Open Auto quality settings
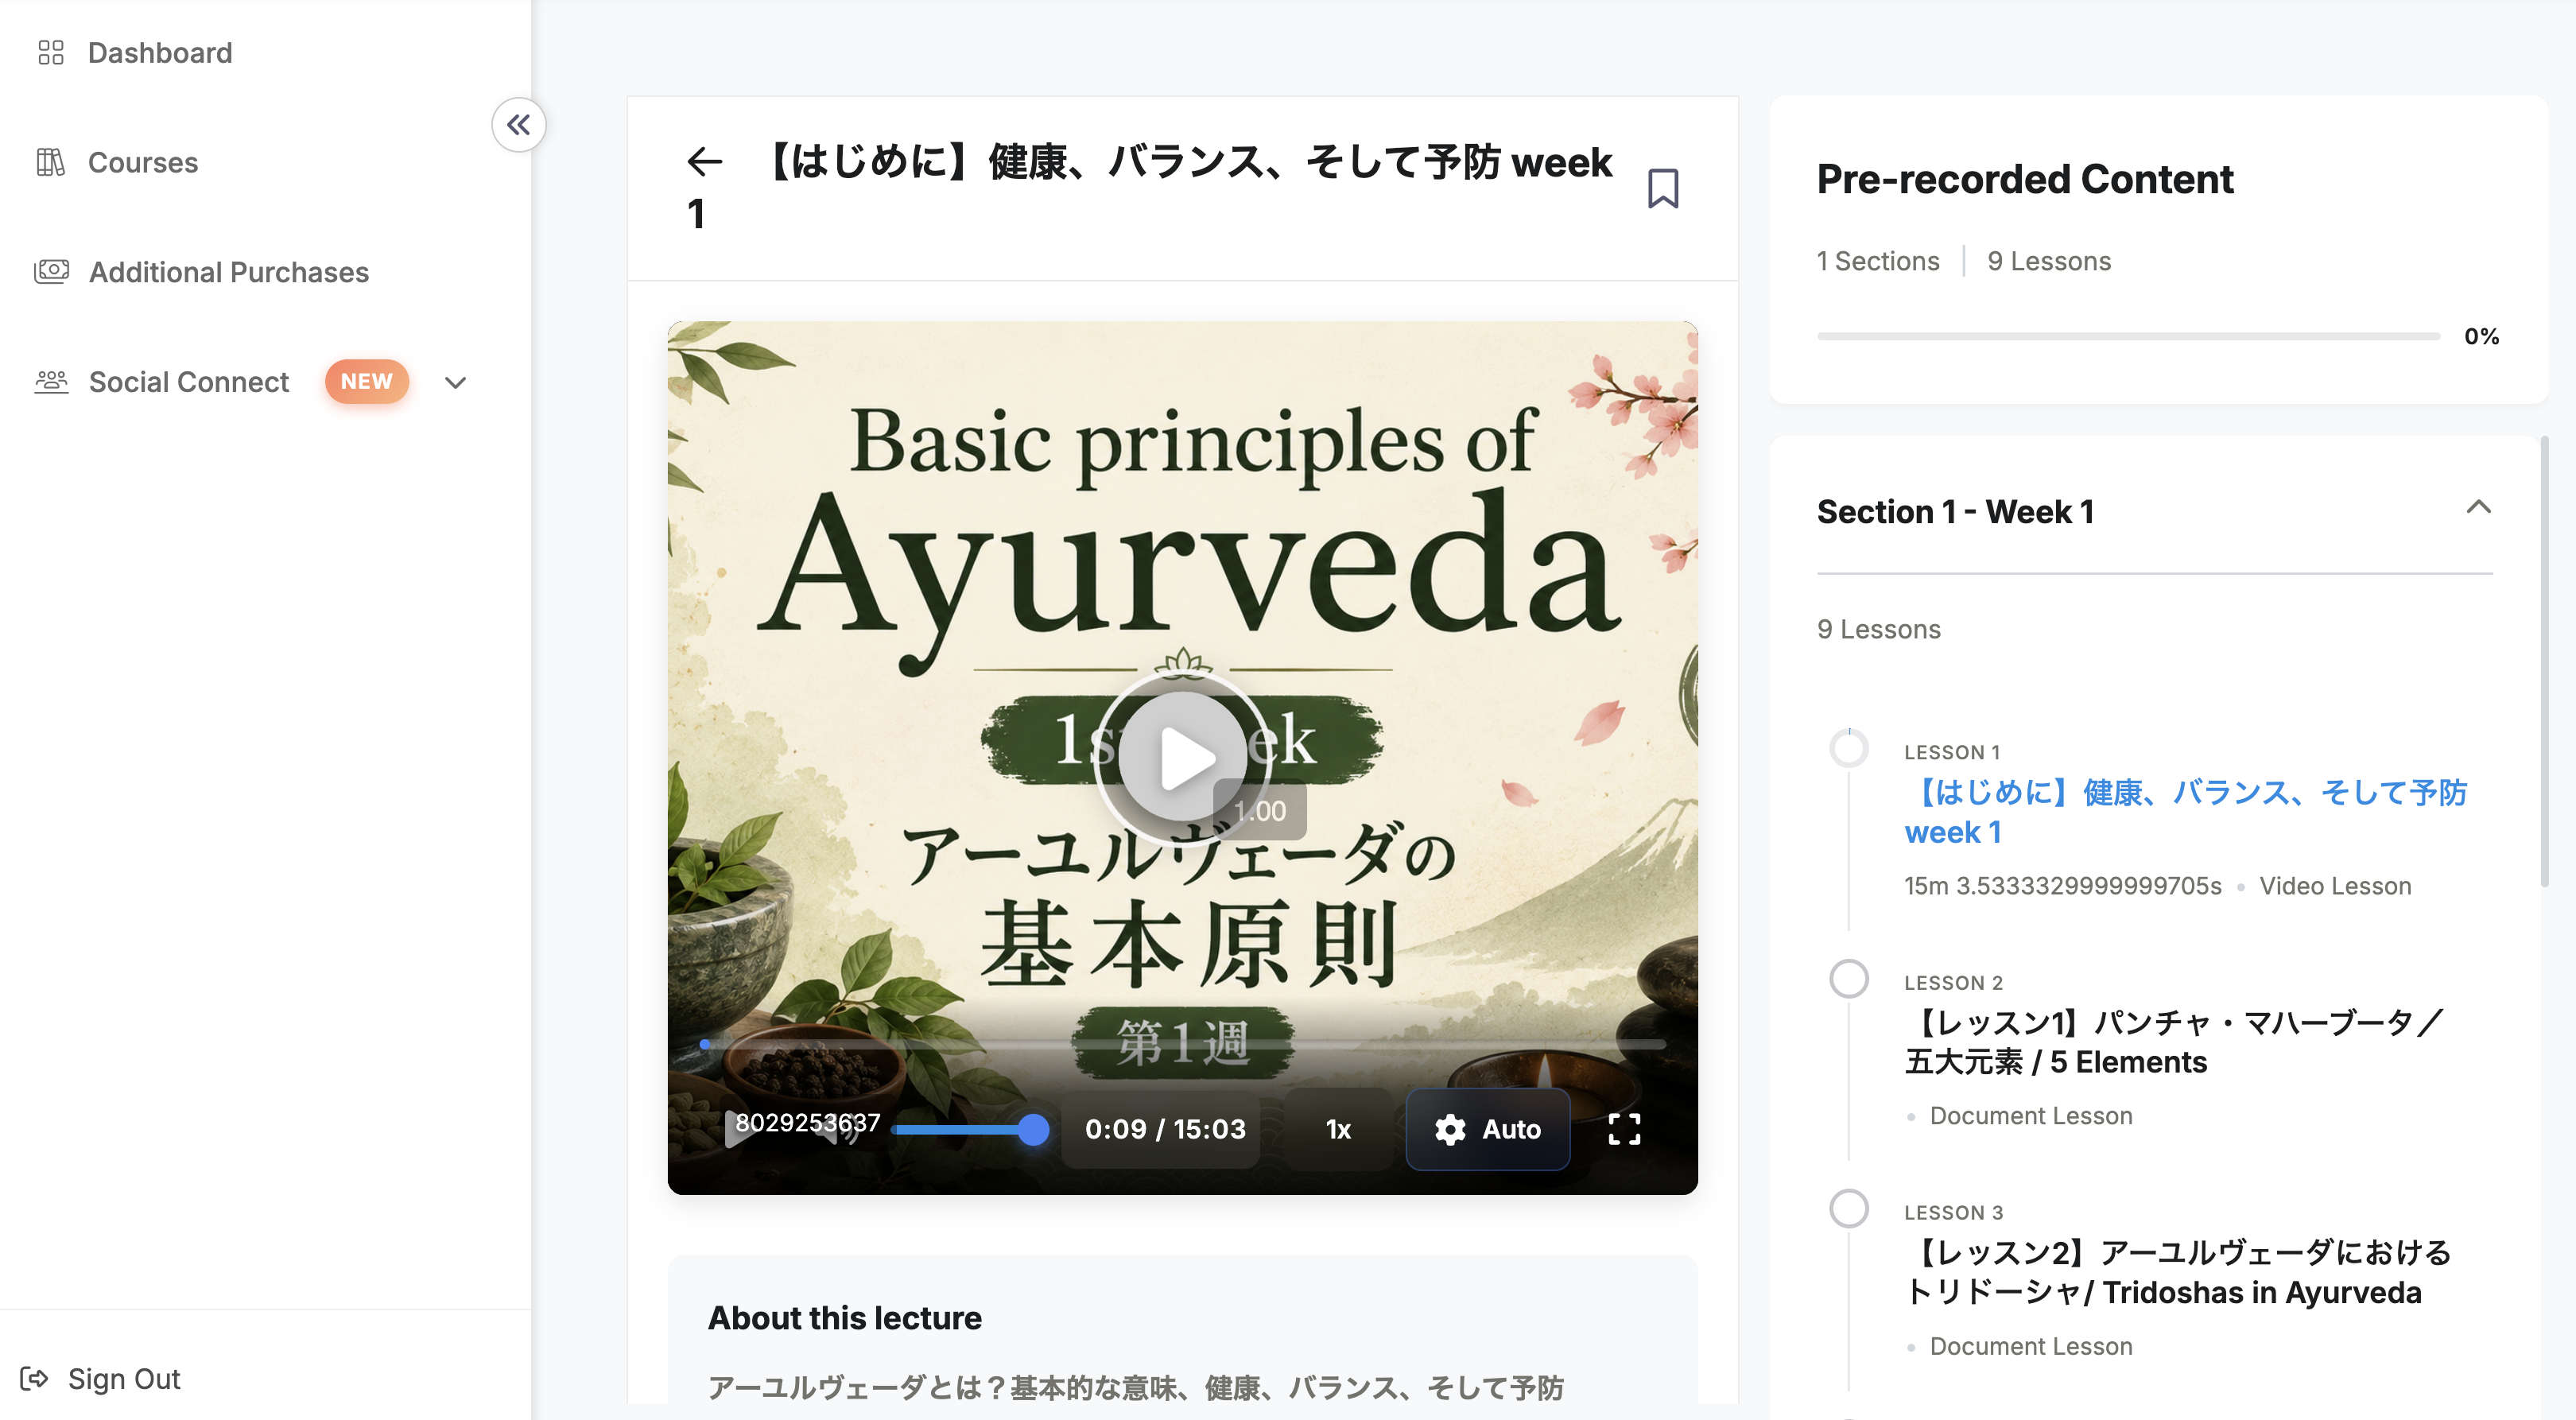Viewport: 2576px width, 1420px height. [1488, 1130]
